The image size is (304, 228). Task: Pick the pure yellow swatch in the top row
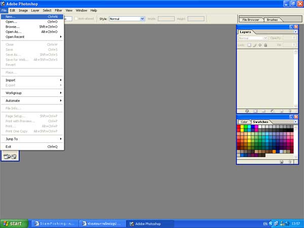(242, 127)
